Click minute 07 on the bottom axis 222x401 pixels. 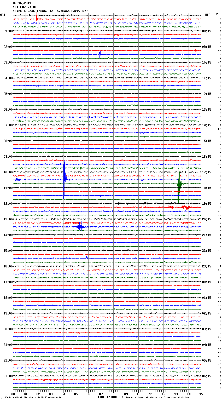101,394
